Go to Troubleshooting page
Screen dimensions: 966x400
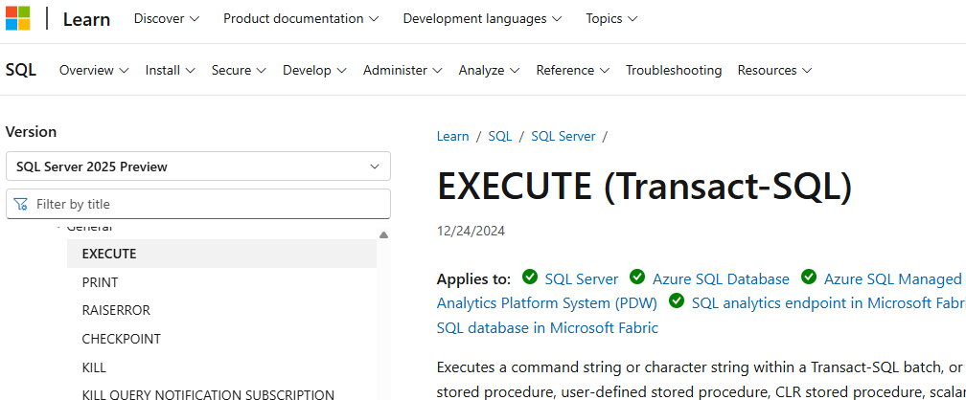tap(674, 70)
